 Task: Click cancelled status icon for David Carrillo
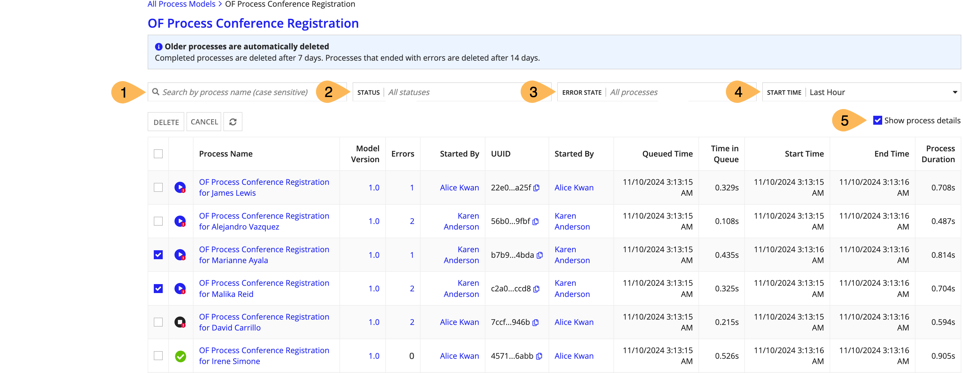tap(180, 322)
